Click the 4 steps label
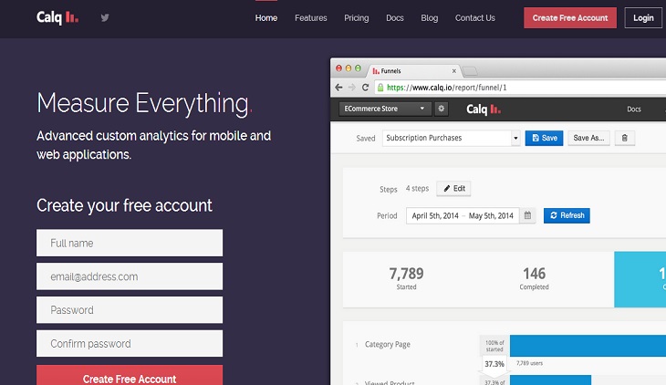The width and height of the screenshot is (666, 385). pyautogui.click(x=417, y=188)
